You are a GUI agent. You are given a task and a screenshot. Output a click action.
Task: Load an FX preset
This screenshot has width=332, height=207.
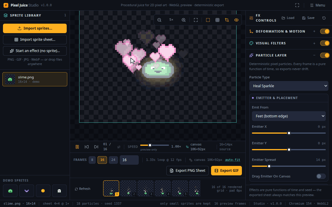pos(288,18)
